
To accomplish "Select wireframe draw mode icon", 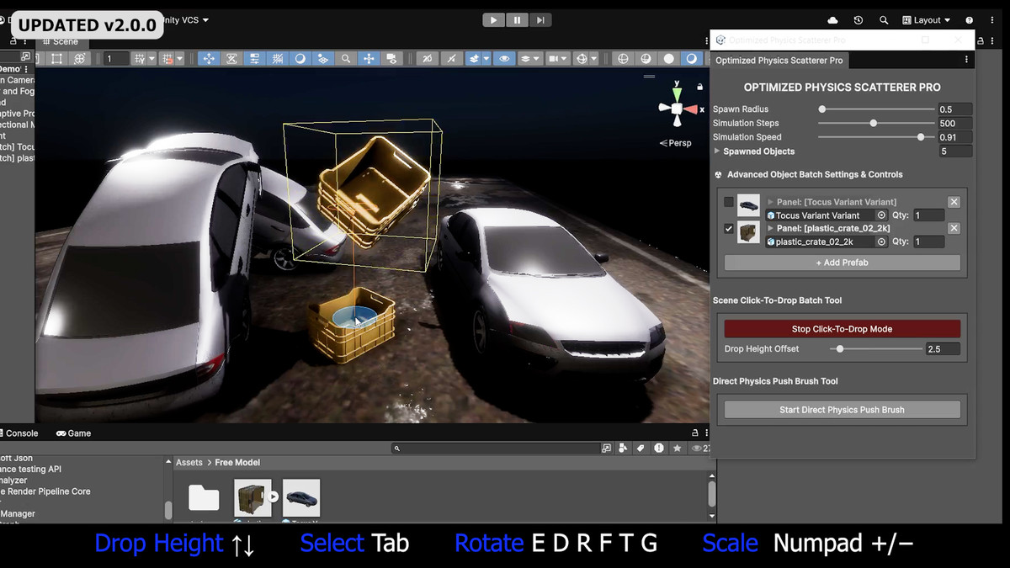I will click(623, 59).
